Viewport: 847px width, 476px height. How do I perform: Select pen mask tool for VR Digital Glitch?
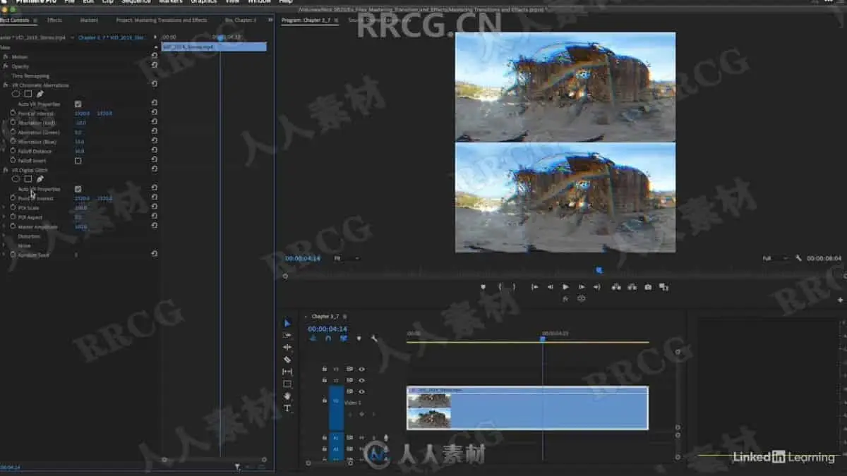pyautogui.click(x=40, y=179)
